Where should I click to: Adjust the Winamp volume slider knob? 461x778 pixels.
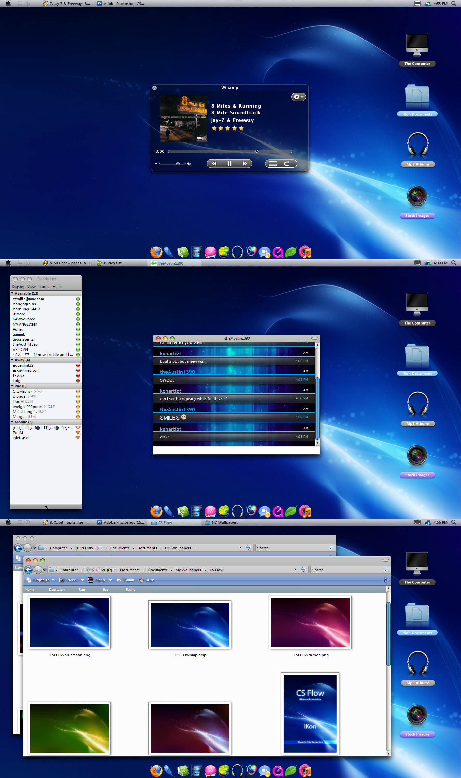(178, 164)
